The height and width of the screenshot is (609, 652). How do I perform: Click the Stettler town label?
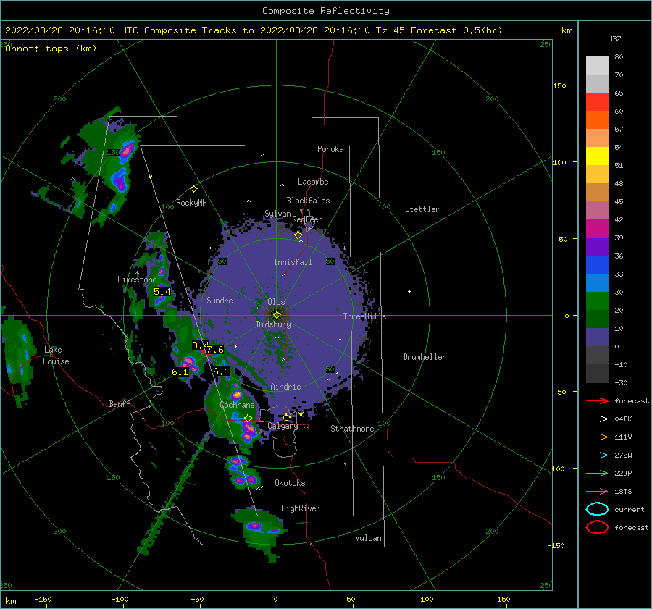pyautogui.click(x=422, y=209)
